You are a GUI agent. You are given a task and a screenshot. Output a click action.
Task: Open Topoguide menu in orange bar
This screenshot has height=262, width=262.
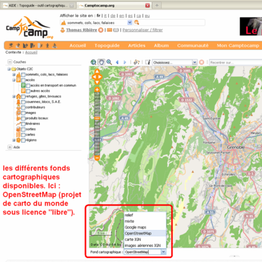(x=107, y=45)
